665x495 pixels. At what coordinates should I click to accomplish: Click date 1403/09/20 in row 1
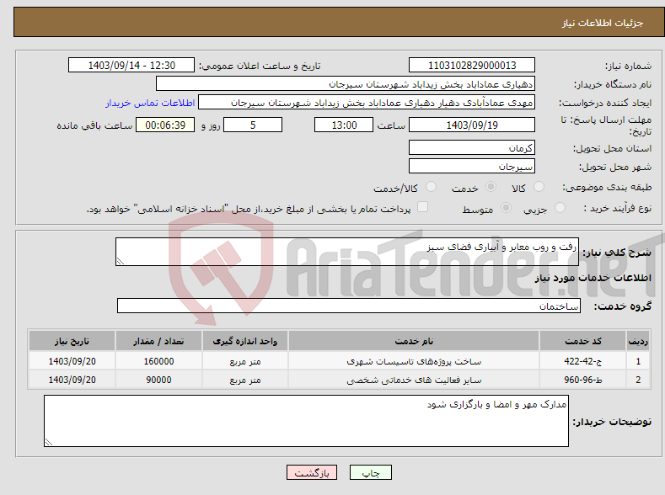[72, 361]
